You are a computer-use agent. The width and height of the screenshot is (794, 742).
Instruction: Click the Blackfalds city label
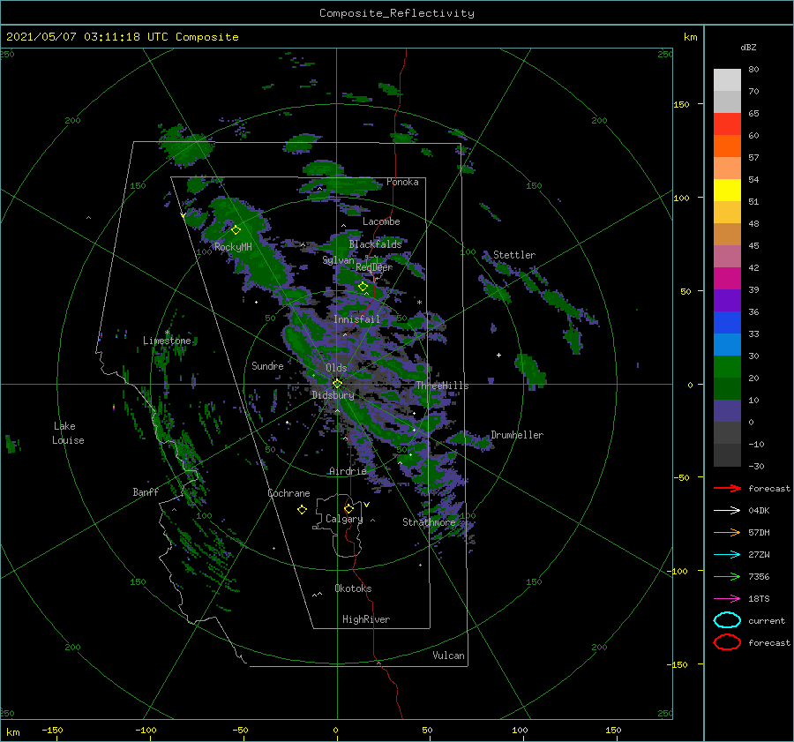375,244
